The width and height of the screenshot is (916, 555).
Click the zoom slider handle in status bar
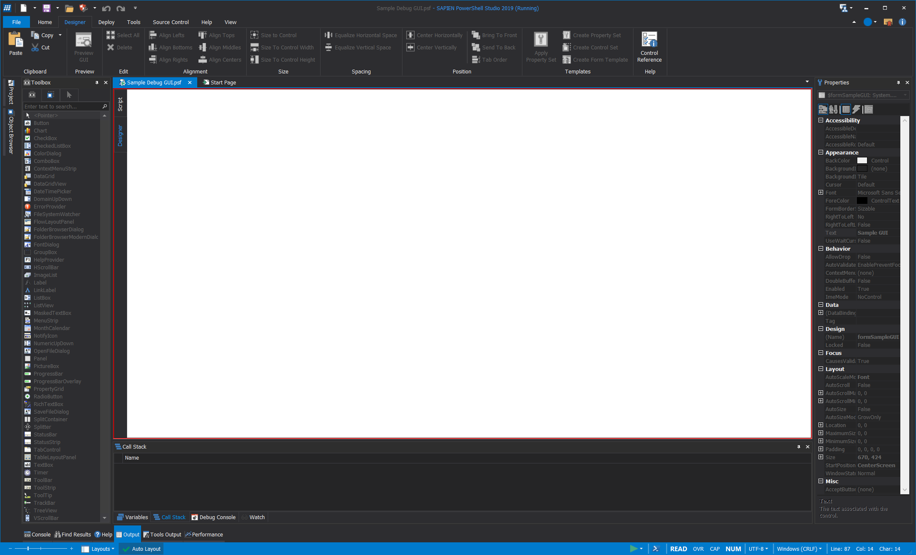tap(28, 549)
